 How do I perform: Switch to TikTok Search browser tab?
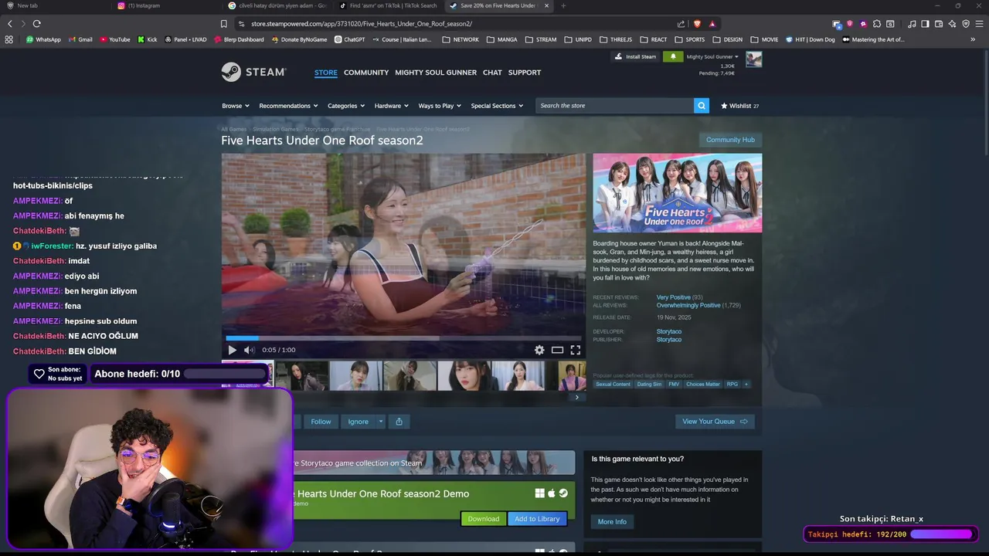[392, 5]
